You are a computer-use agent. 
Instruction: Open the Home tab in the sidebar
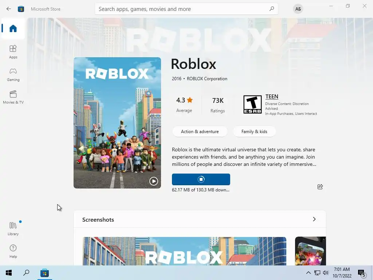pyautogui.click(x=13, y=28)
